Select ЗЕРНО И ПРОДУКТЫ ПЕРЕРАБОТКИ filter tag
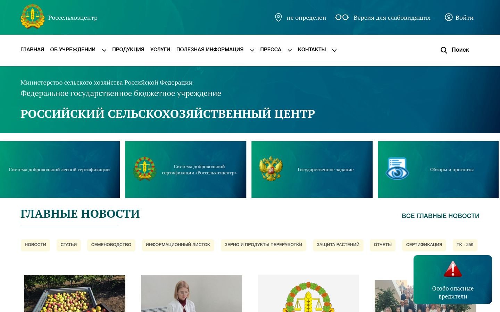The width and height of the screenshot is (500, 312). pyautogui.click(x=263, y=245)
